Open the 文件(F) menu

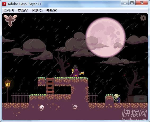[9, 11]
